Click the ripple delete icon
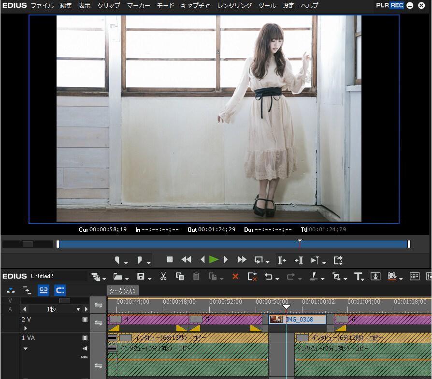 (x=252, y=276)
